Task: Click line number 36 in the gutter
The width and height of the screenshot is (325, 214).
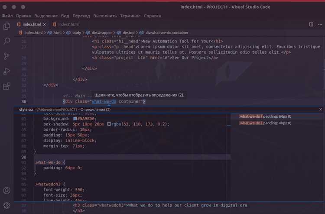Action: tap(24, 101)
